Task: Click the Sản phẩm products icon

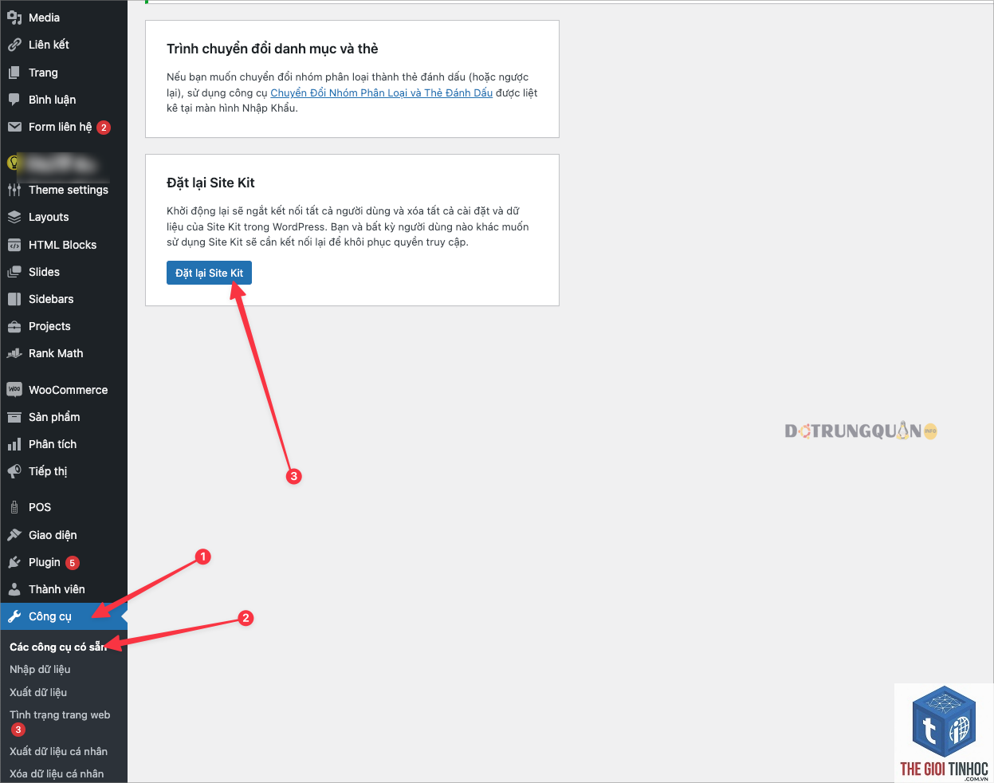Action: pyautogui.click(x=14, y=417)
